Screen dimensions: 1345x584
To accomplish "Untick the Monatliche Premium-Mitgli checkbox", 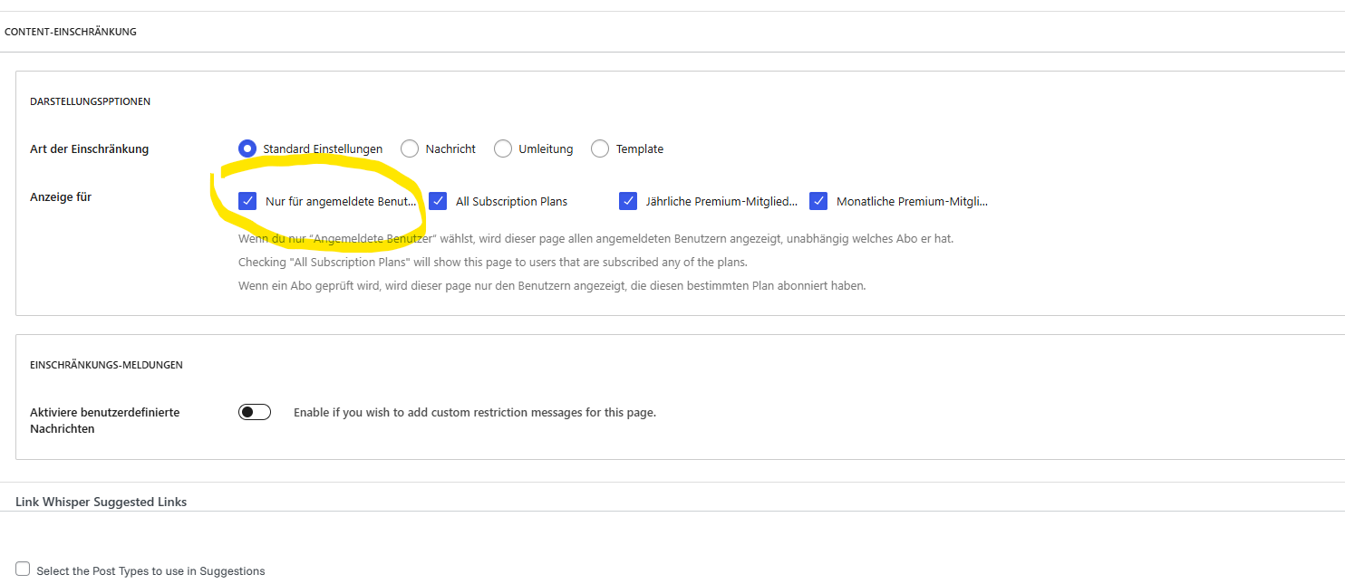I will coord(818,201).
